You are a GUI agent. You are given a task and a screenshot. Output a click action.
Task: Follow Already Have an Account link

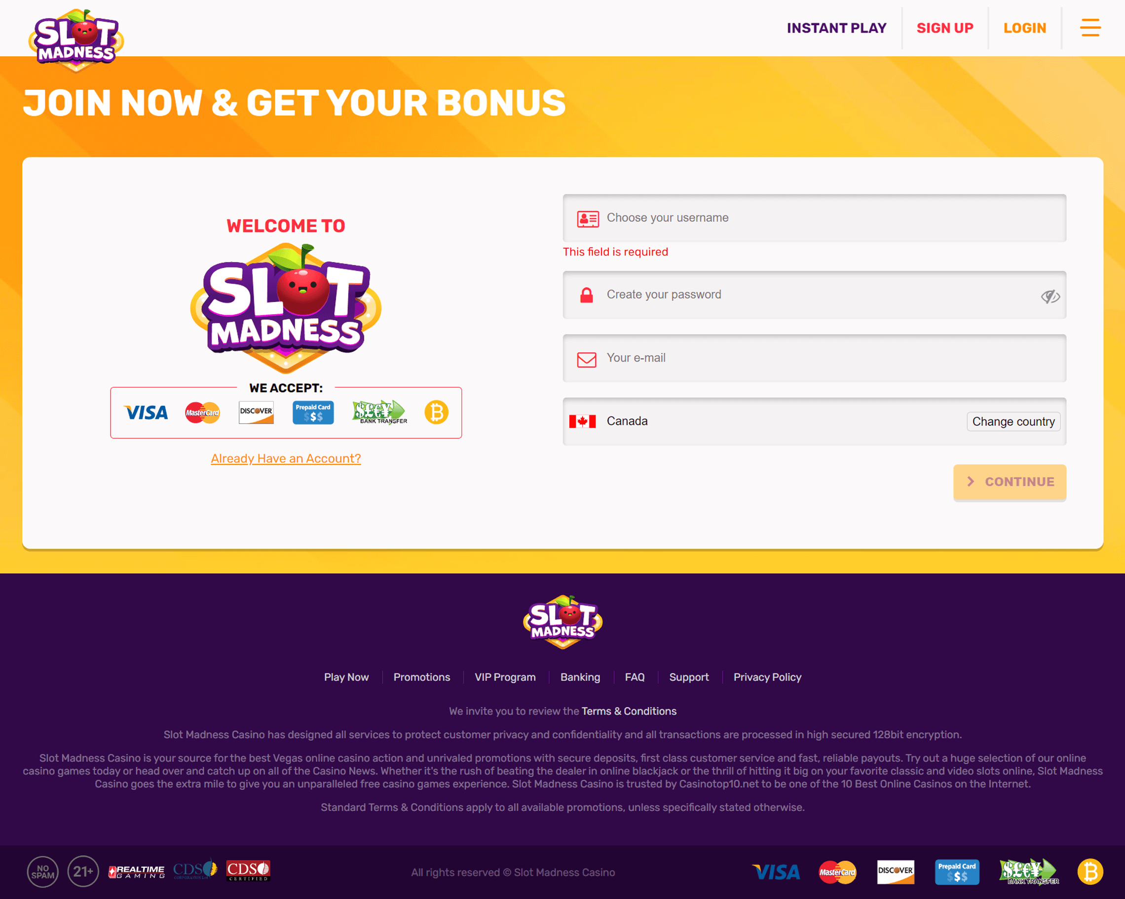coord(286,459)
